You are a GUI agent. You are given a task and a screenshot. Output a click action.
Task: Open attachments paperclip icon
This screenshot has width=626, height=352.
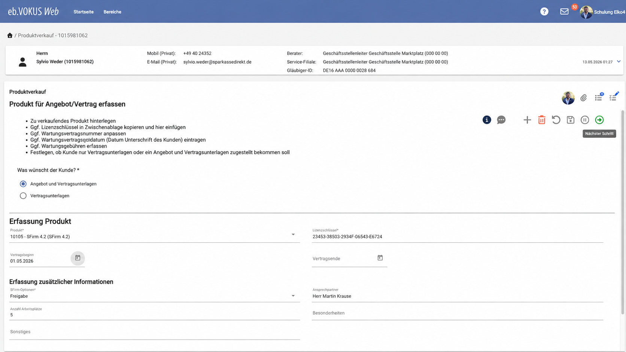click(x=583, y=98)
